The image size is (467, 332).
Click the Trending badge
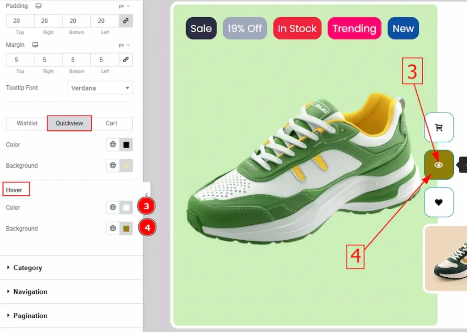pyautogui.click(x=354, y=28)
